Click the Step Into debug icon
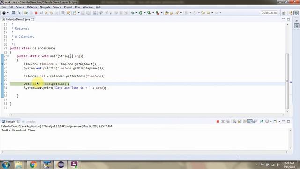Image resolution: width=300 pixels, height=169 pixels. coord(46,13)
